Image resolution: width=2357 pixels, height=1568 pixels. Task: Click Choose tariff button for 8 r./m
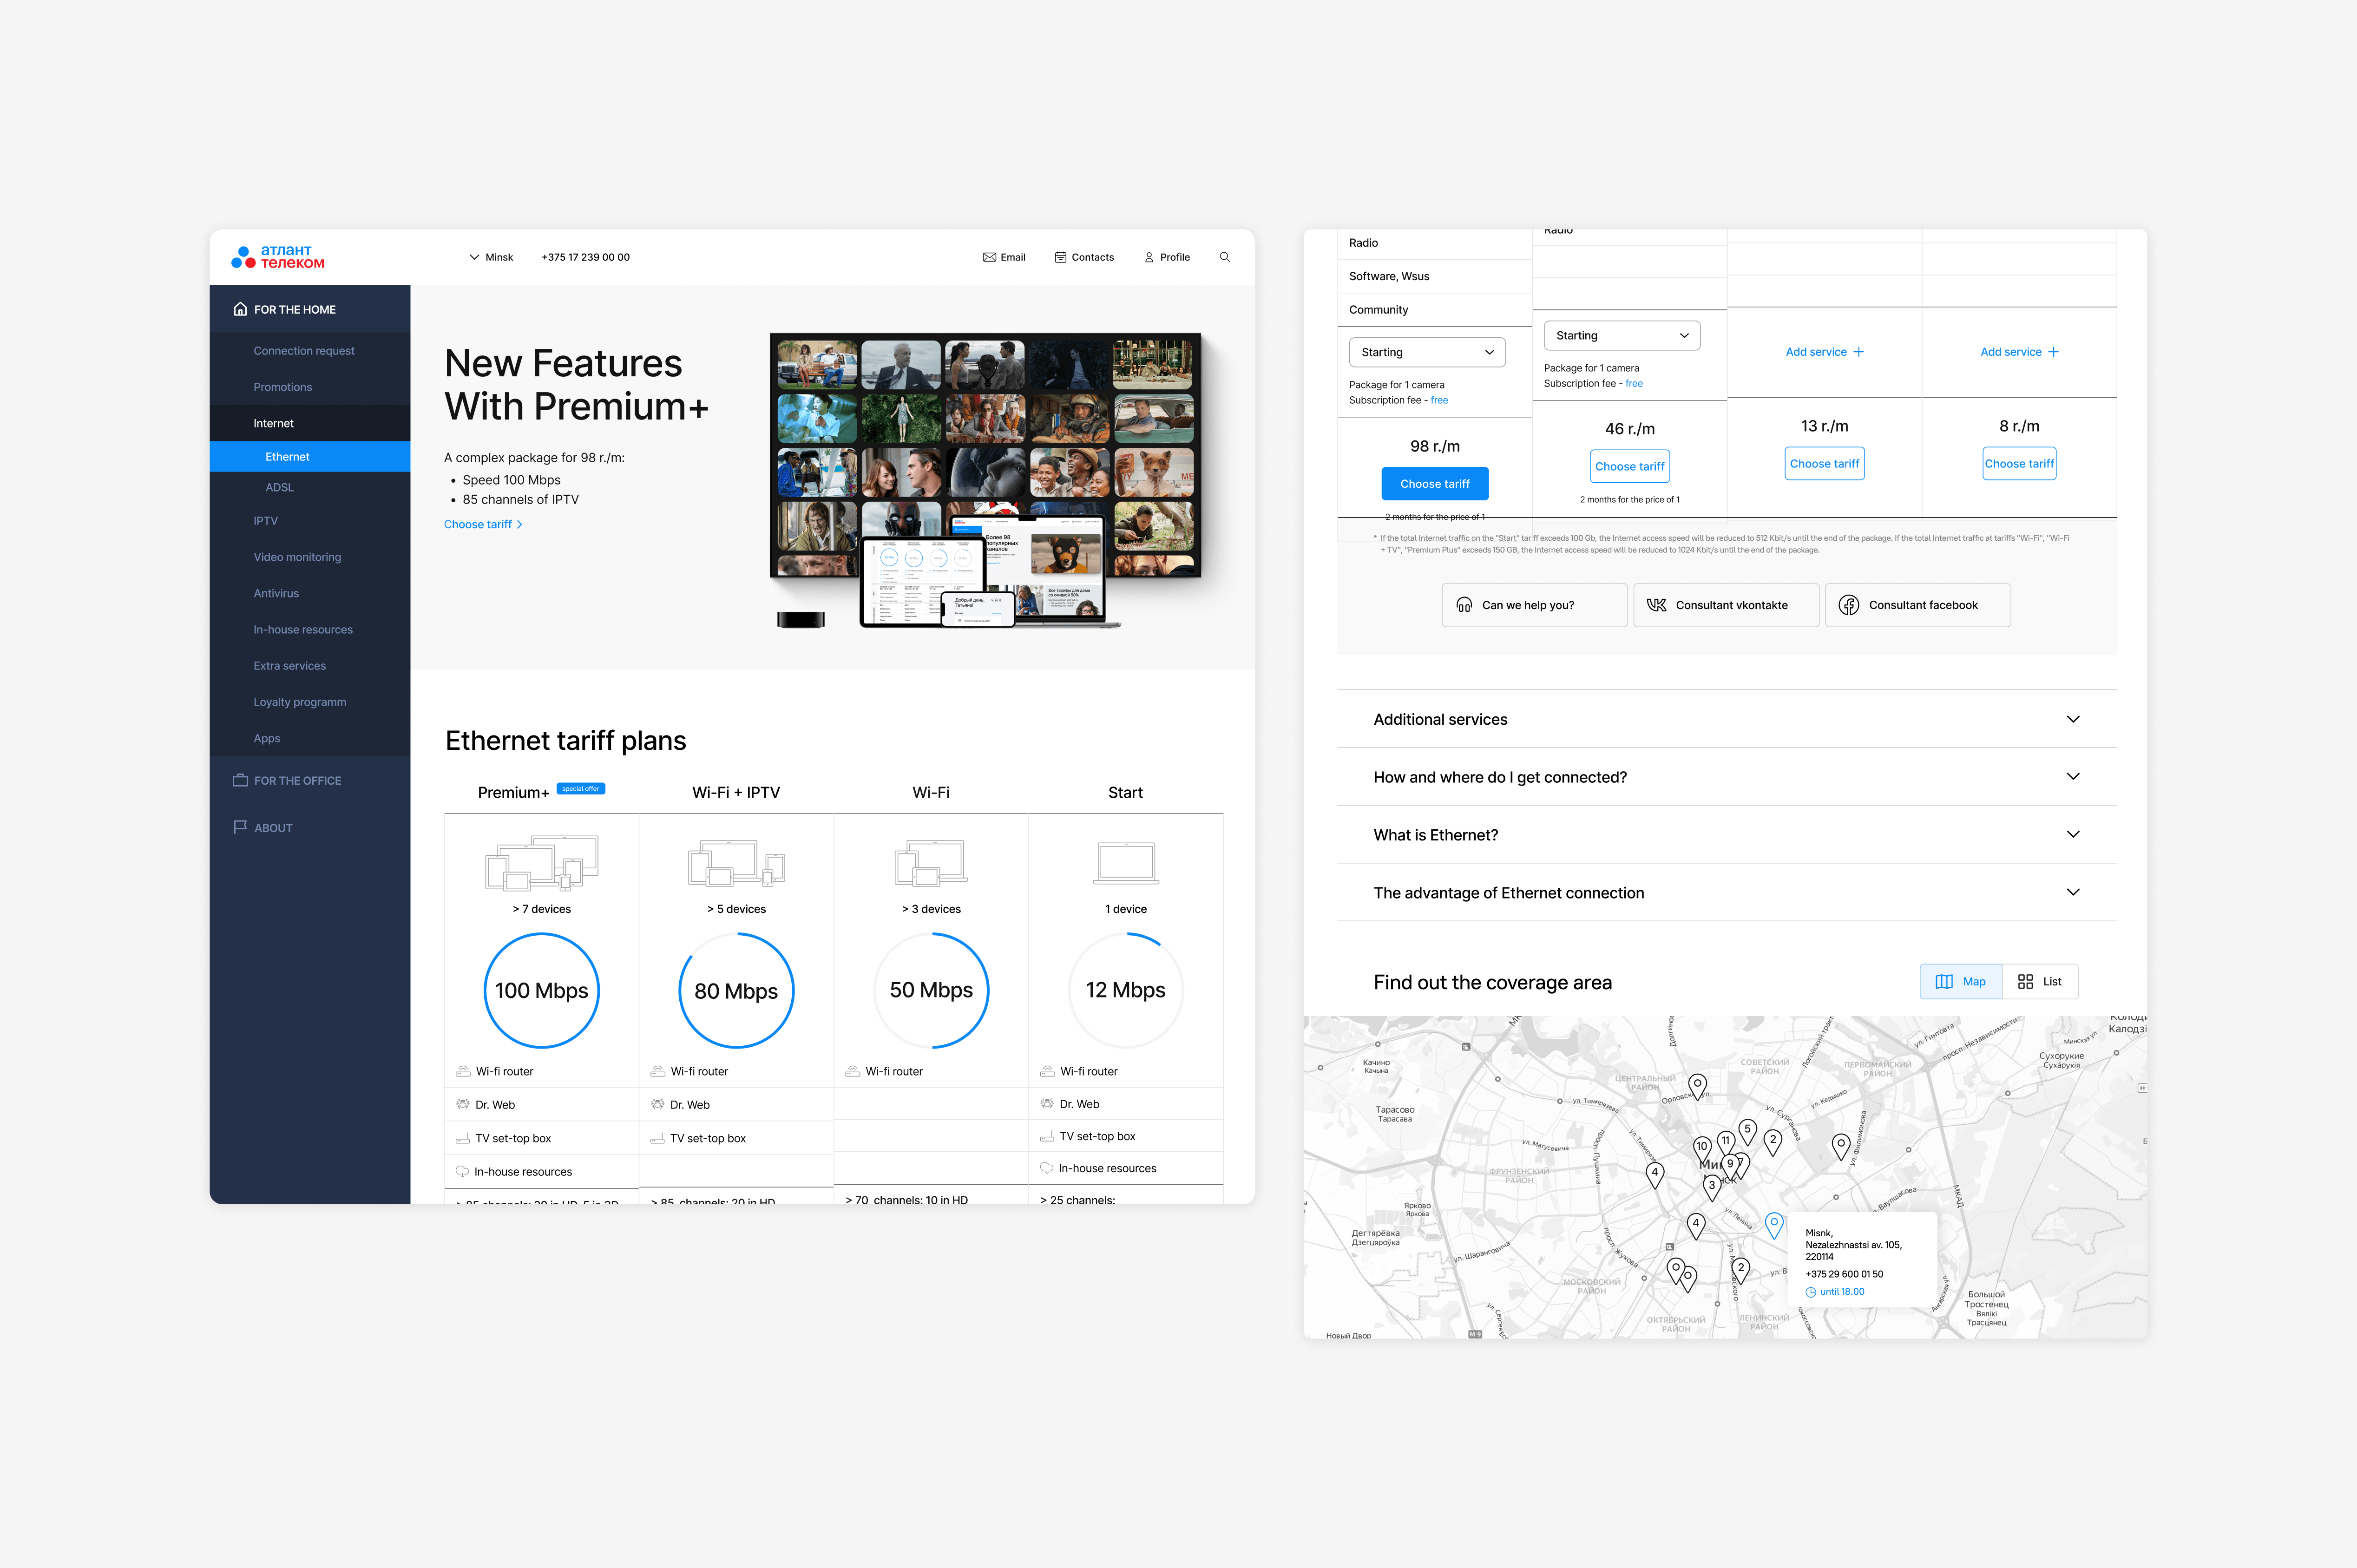point(2019,463)
